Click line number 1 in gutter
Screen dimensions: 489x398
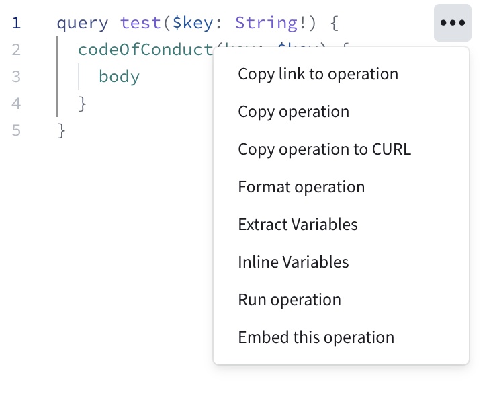click(x=16, y=24)
